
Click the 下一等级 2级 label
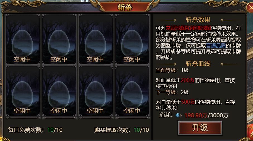[x=172, y=92]
